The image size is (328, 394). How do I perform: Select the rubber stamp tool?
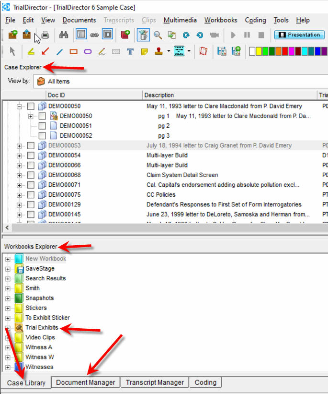tap(158, 51)
